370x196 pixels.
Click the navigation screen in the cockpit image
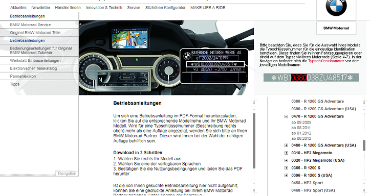(x=130, y=38)
